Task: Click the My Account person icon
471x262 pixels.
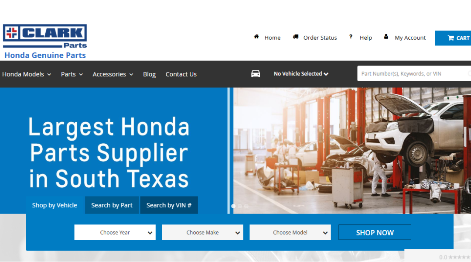Action: [386, 37]
